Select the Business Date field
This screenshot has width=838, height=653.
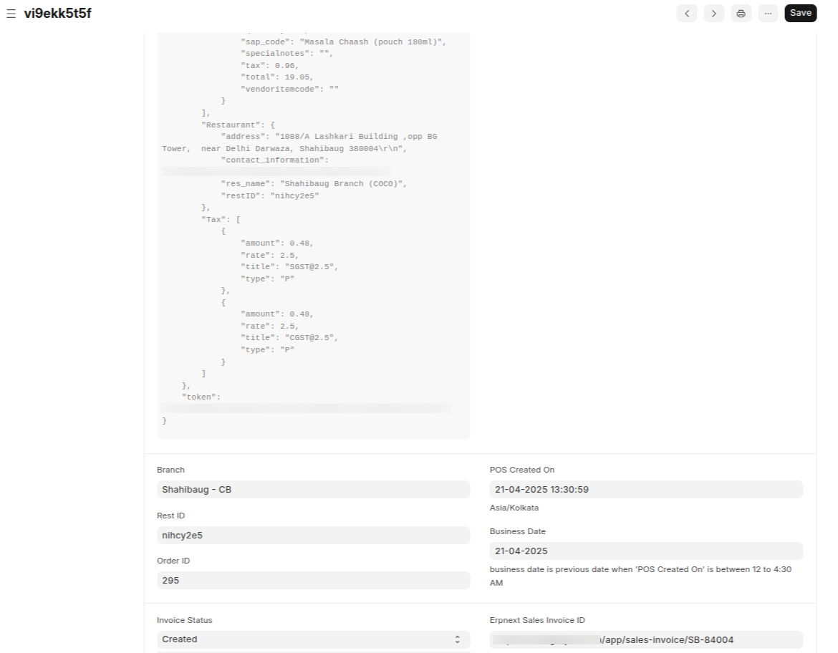click(645, 551)
